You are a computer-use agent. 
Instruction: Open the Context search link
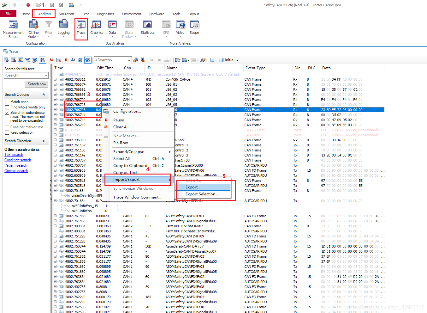pos(16,171)
